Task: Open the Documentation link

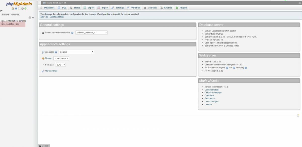Action: coord(211,90)
